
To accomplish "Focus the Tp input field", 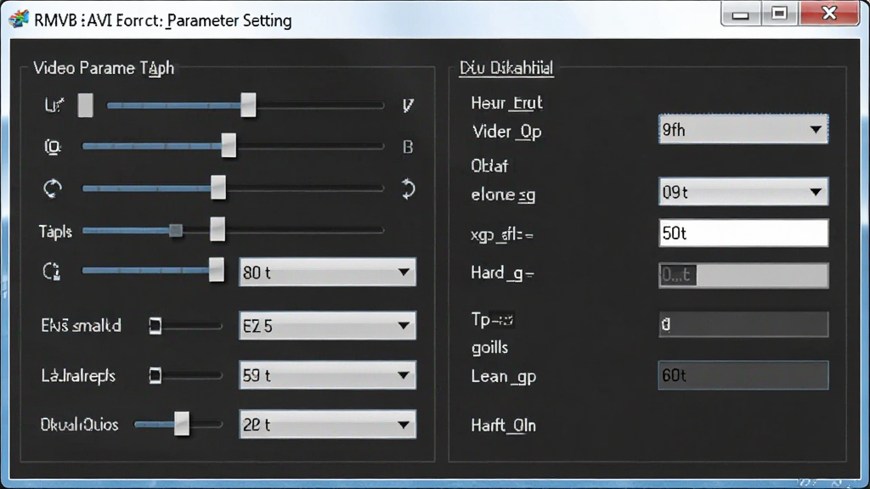I will [x=743, y=323].
